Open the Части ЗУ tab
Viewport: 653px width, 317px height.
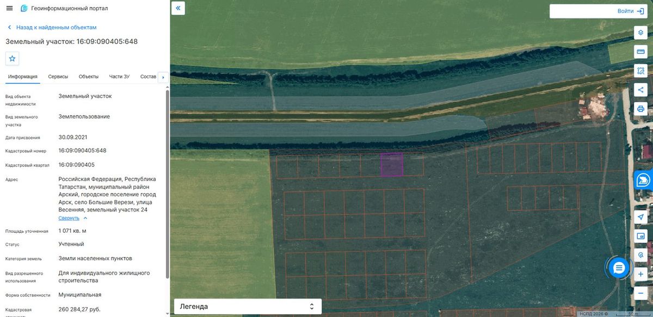pyautogui.click(x=119, y=77)
